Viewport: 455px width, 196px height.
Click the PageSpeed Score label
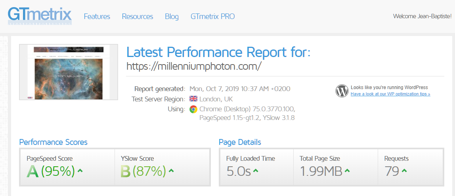pos(50,159)
